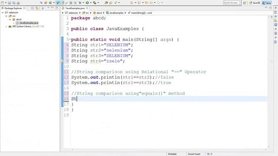Viewport: 278px width, 156px height.
Task: Open the New wizard dropdown arrow
Action: [6, 3]
